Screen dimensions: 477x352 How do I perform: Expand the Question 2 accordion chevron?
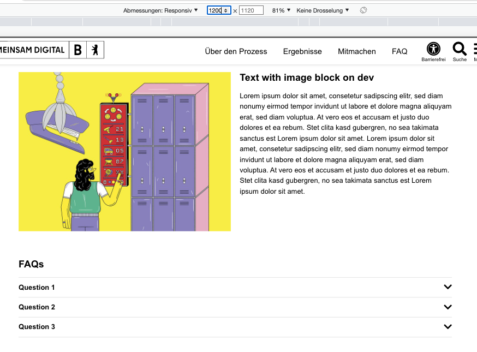pyautogui.click(x=448, y=307)
